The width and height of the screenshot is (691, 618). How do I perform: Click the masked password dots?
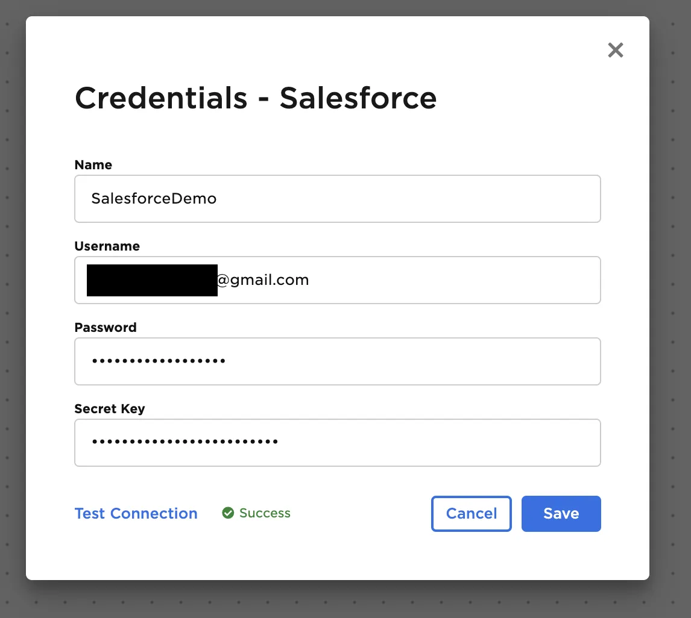point(158,361)
